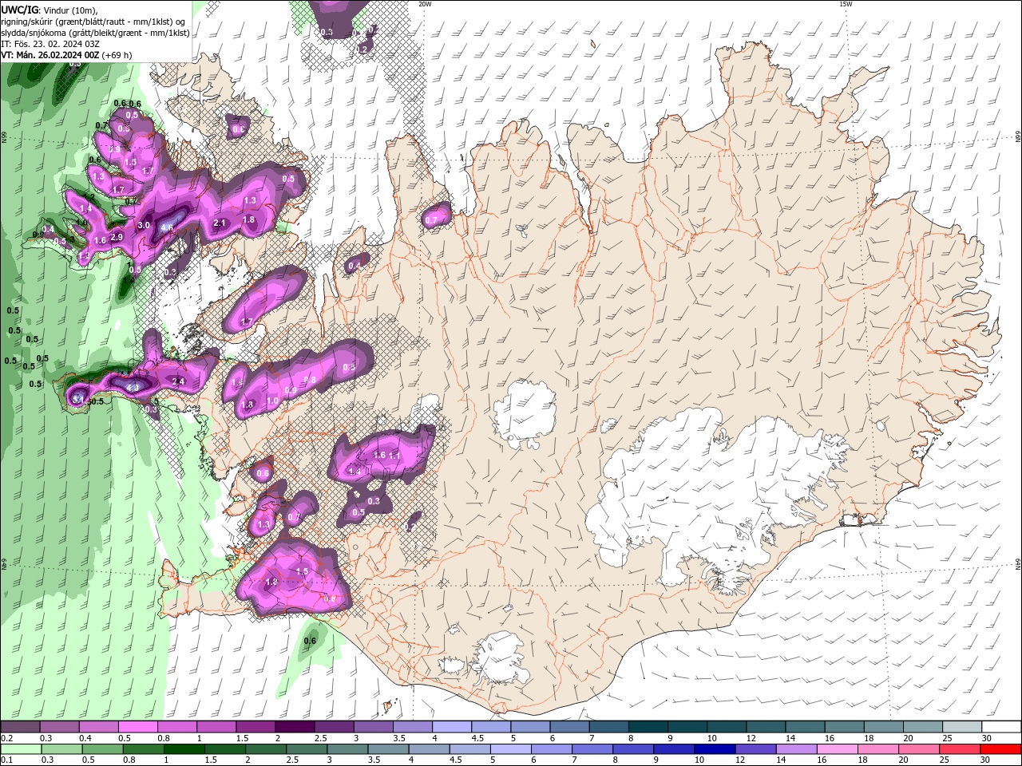Pick the darkest green 1–1.5 rain legend swatch
Screen dimensions: 1022x766
[x=184, y=749]
